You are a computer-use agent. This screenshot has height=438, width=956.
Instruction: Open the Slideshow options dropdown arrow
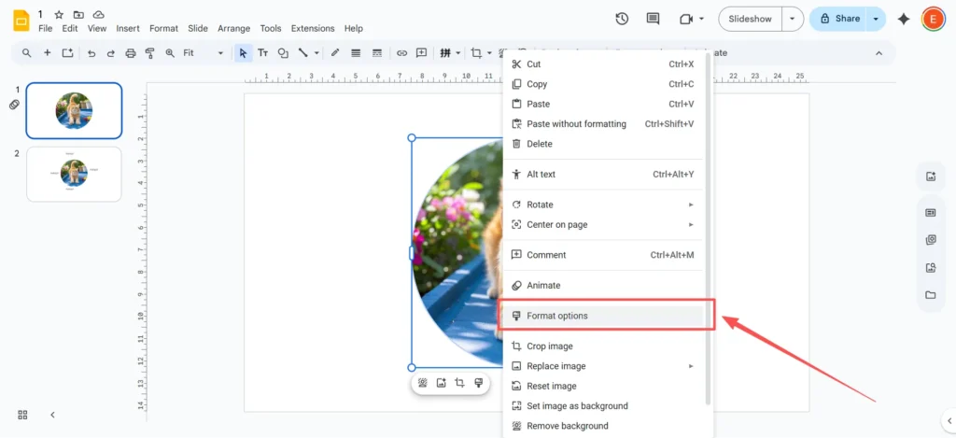coord(793,19)
